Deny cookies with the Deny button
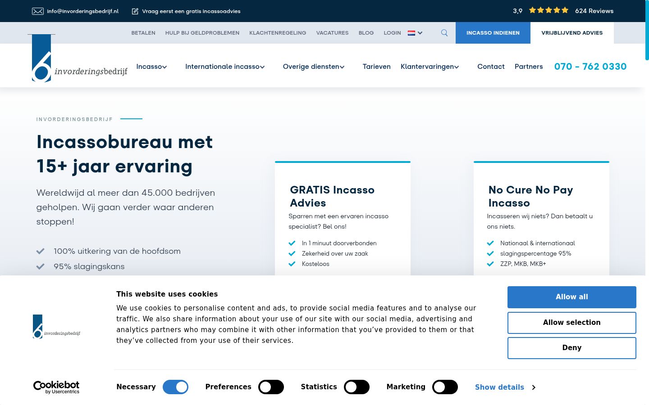The image size is (649, 405). (x=572, y=348)
